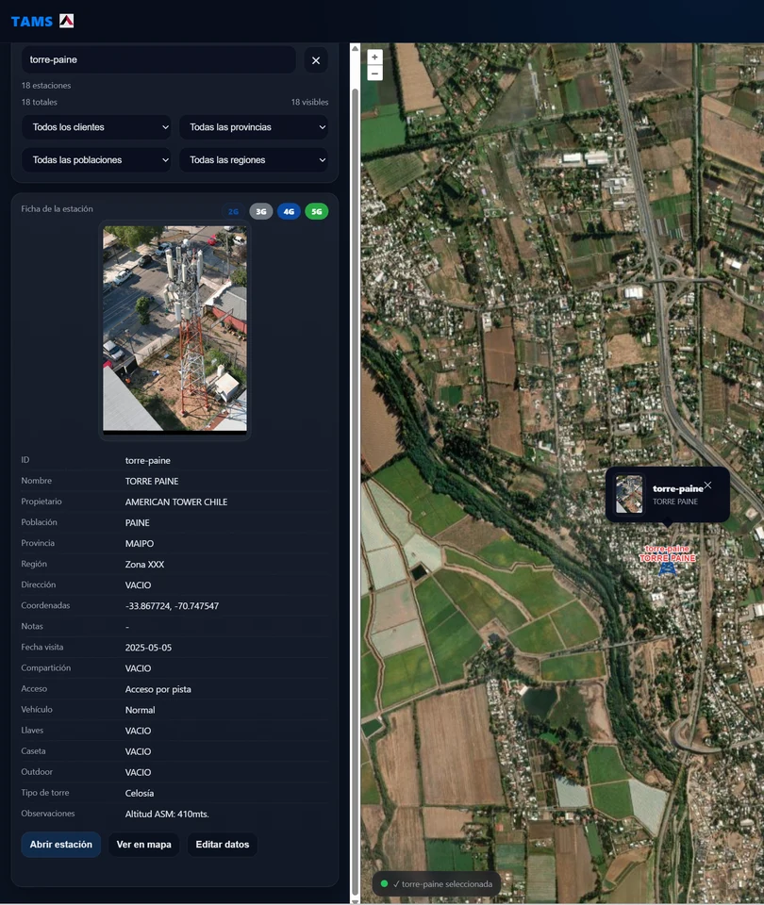
Task: Toggle the 3G technology badge
Action: (261, 211)
